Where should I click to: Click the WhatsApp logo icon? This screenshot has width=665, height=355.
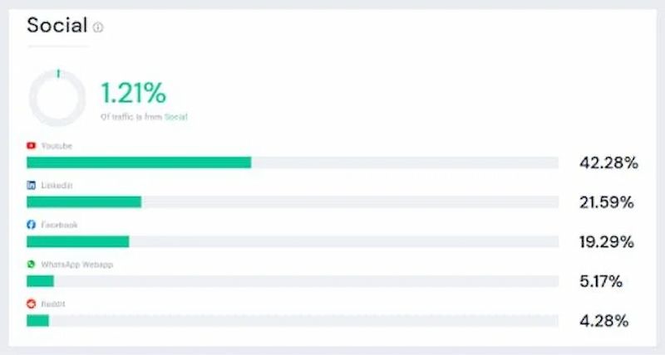tap(31, 265)
